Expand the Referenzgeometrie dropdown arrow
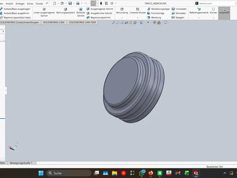The width and height of the screenshot is (237, 178). click(x=199, y=18)
